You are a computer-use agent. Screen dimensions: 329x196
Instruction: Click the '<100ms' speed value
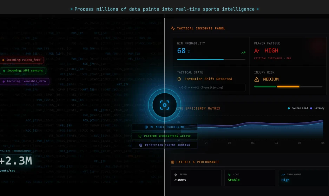click(180, 180)
